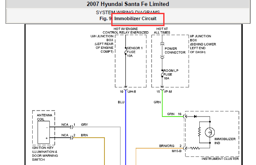Click the 'SYSTEM WIRING DIAGRAMS' heading

128,12
